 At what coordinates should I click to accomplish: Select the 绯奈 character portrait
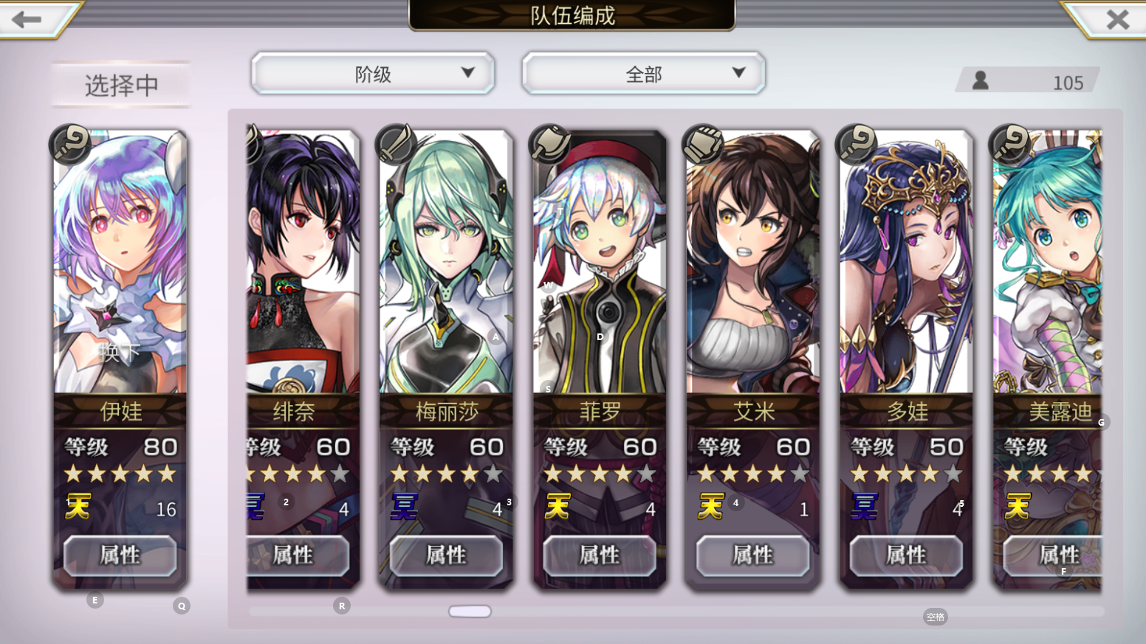click(x=303, y=262)
